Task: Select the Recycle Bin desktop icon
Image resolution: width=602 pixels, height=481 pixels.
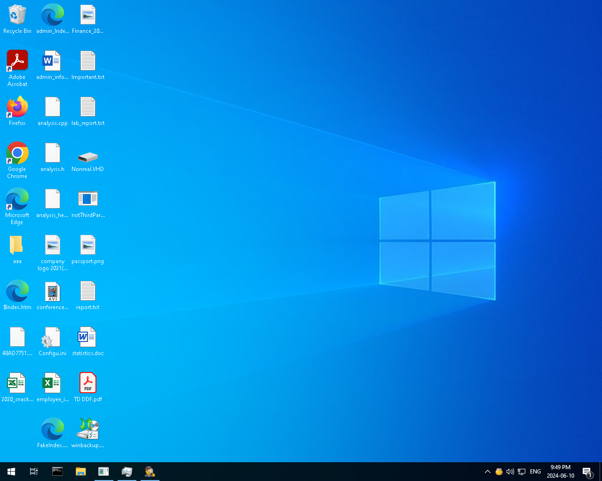Action: (17, 19)
